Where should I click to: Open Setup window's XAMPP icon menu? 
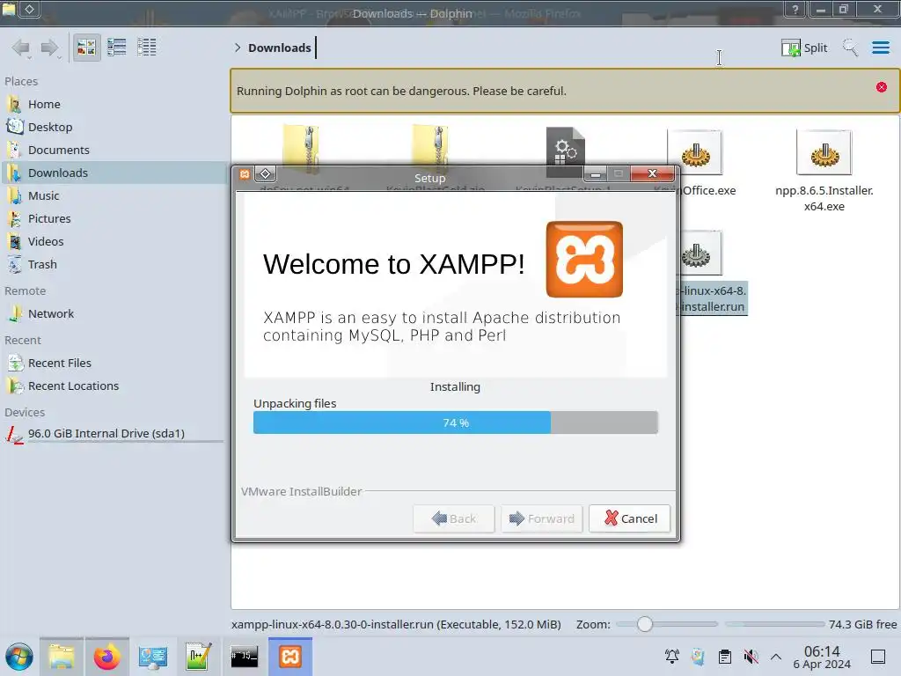pos(245,174)
